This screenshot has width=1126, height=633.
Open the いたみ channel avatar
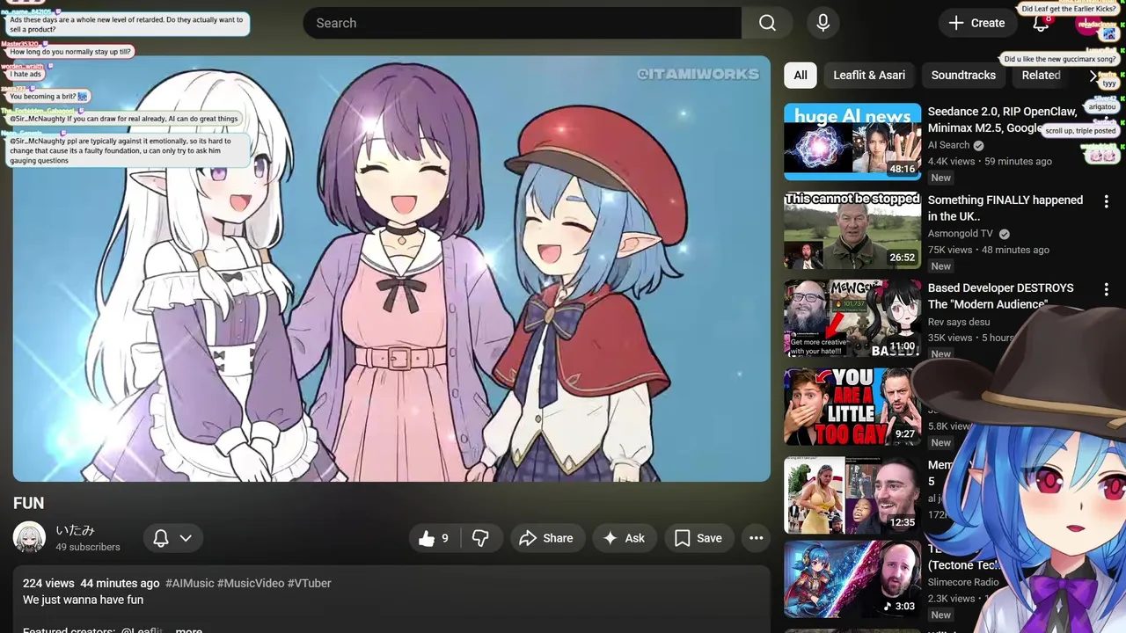(x=29, y=538)
